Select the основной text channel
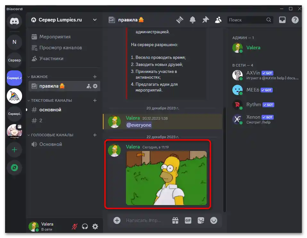The height and width of the screenshot is (238, 307). click(x=50, y=110)
